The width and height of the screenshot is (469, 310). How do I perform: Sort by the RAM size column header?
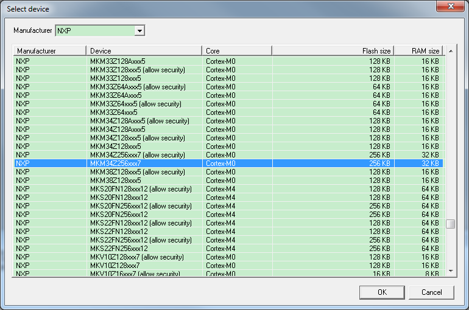click(x=418, y=51)
